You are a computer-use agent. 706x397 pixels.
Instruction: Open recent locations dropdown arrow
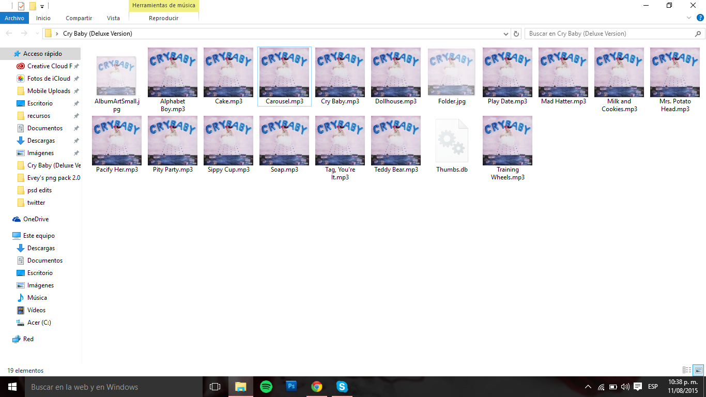(x=37, y=34)
